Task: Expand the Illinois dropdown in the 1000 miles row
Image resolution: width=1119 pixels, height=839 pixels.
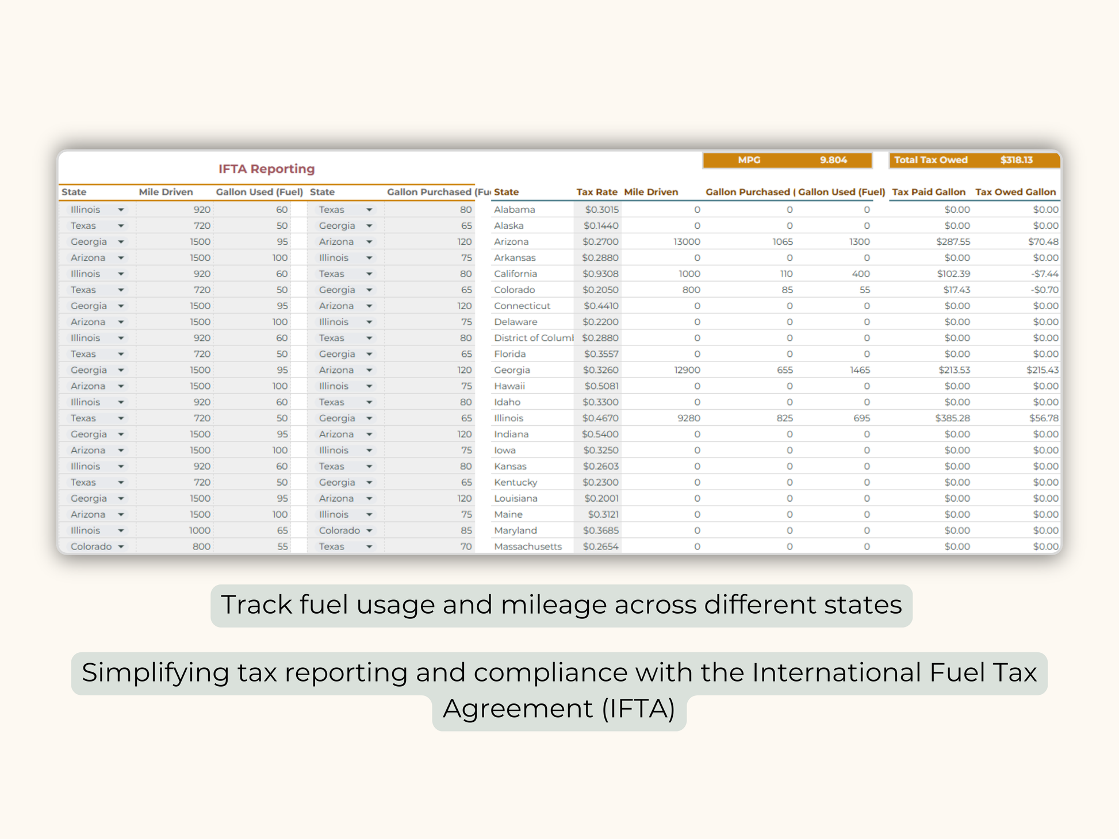Action: click(121, 530)
